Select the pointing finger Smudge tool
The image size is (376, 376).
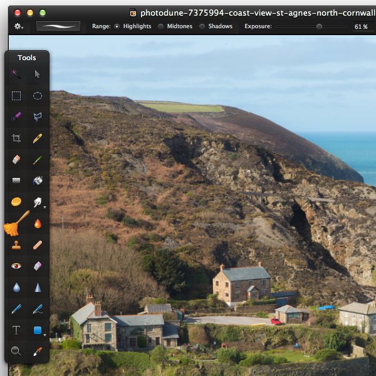38,202
